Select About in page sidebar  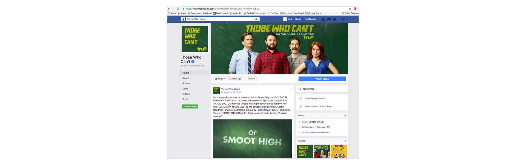click(x=186, y=78)
